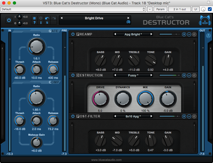This screenshot has height=163, width=213.
Task: Click the Post-Filter minus circle icon
Action: 189,116
